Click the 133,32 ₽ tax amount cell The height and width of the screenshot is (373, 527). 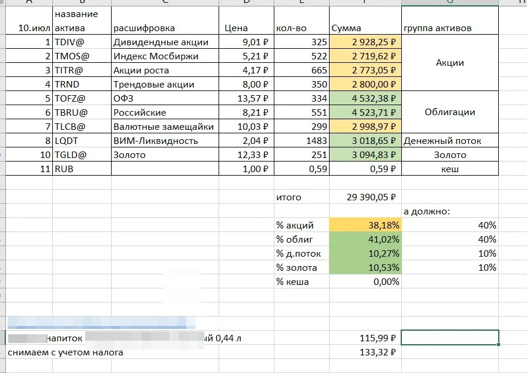[x=365, y=352]
